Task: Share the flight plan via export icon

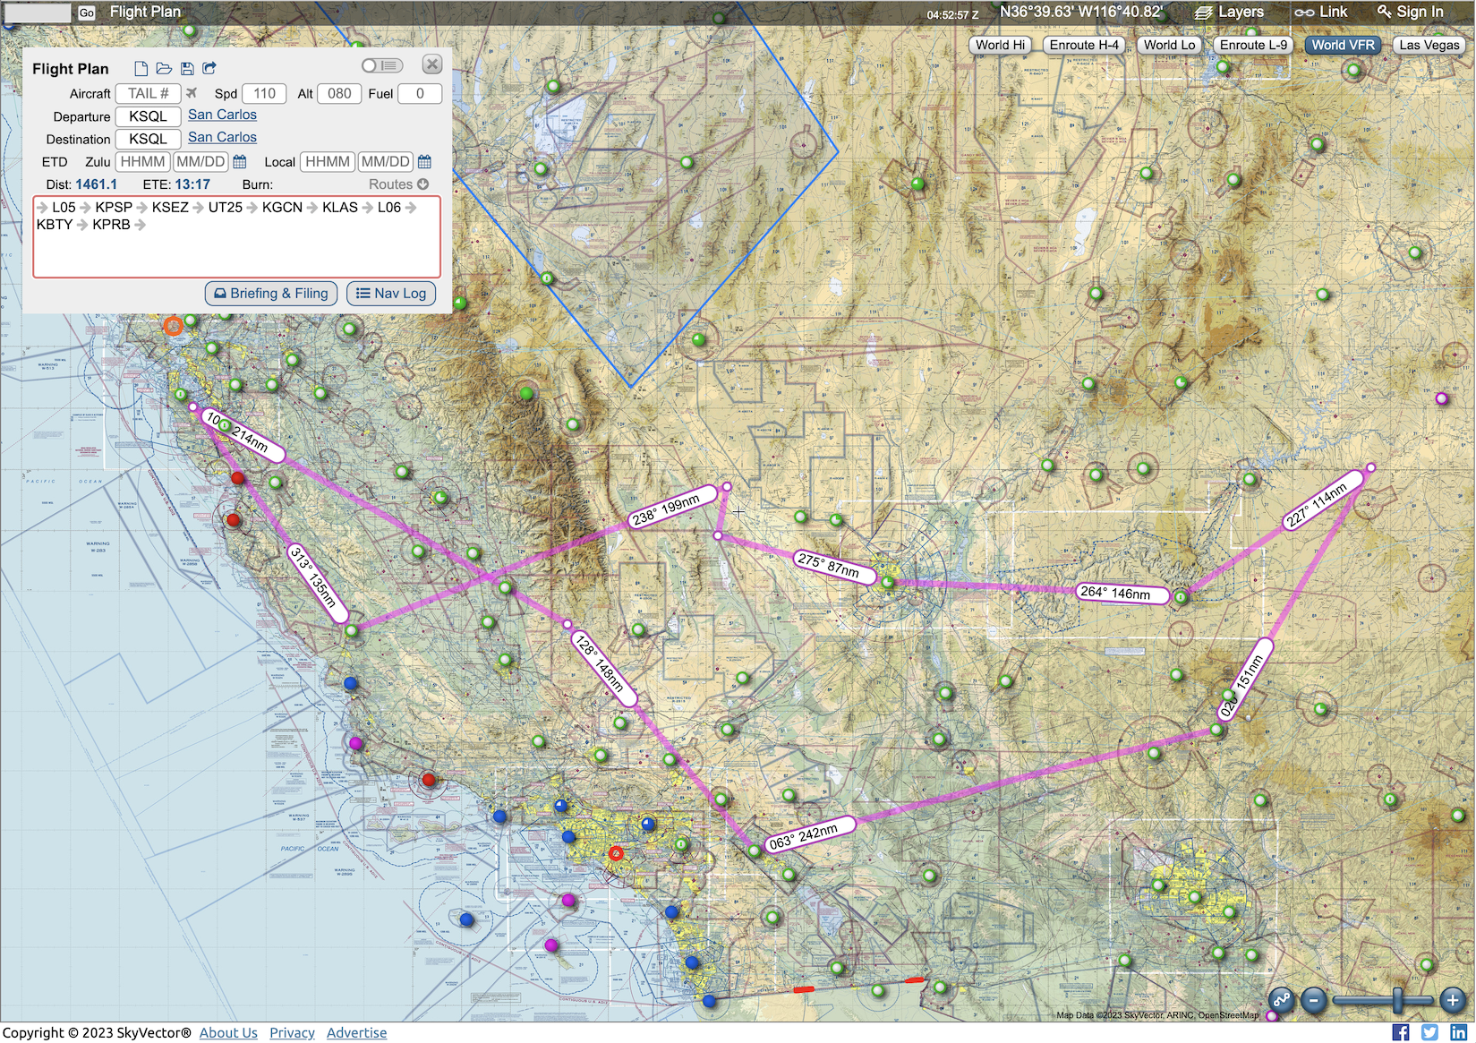Action: point(209,69)
